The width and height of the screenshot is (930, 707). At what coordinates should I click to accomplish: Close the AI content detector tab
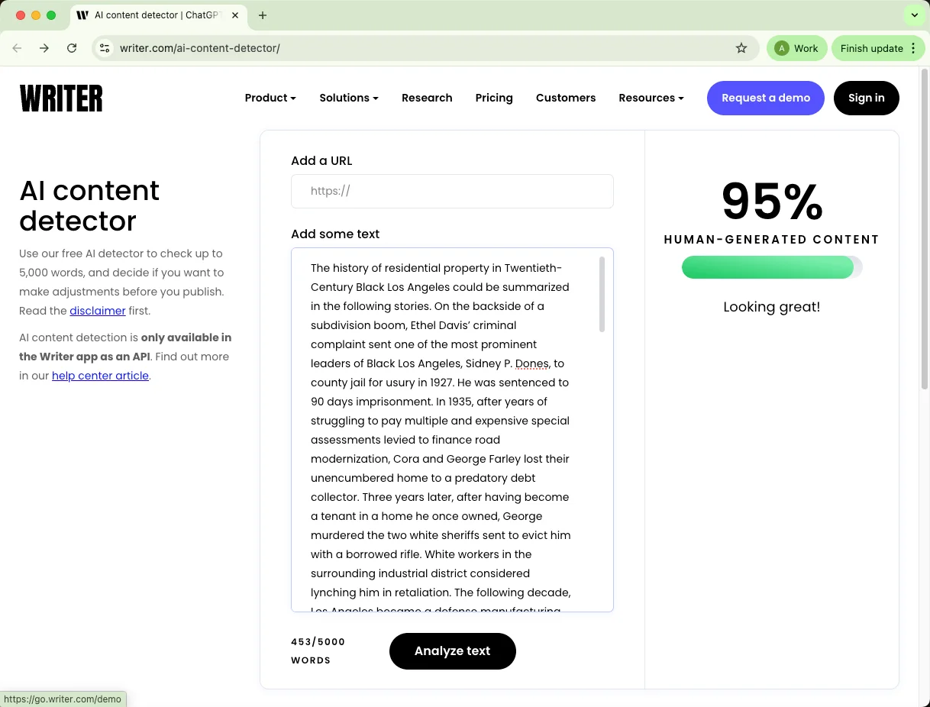pos(235,15)
